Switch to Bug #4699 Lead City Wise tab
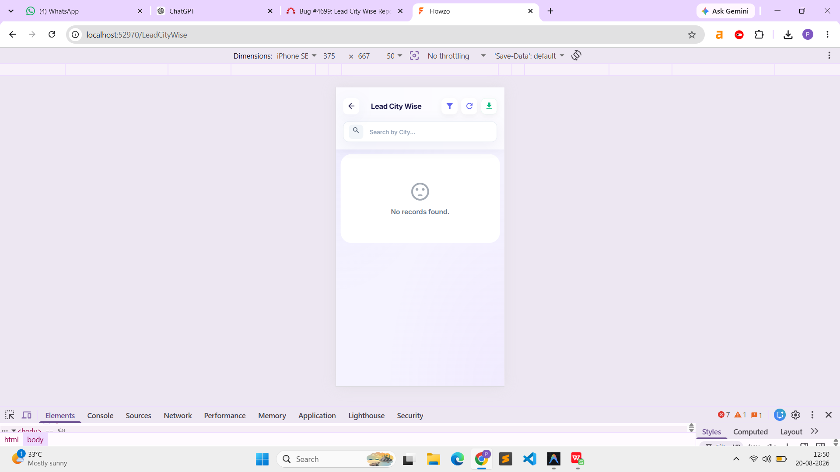 click(x=344, y=11)
